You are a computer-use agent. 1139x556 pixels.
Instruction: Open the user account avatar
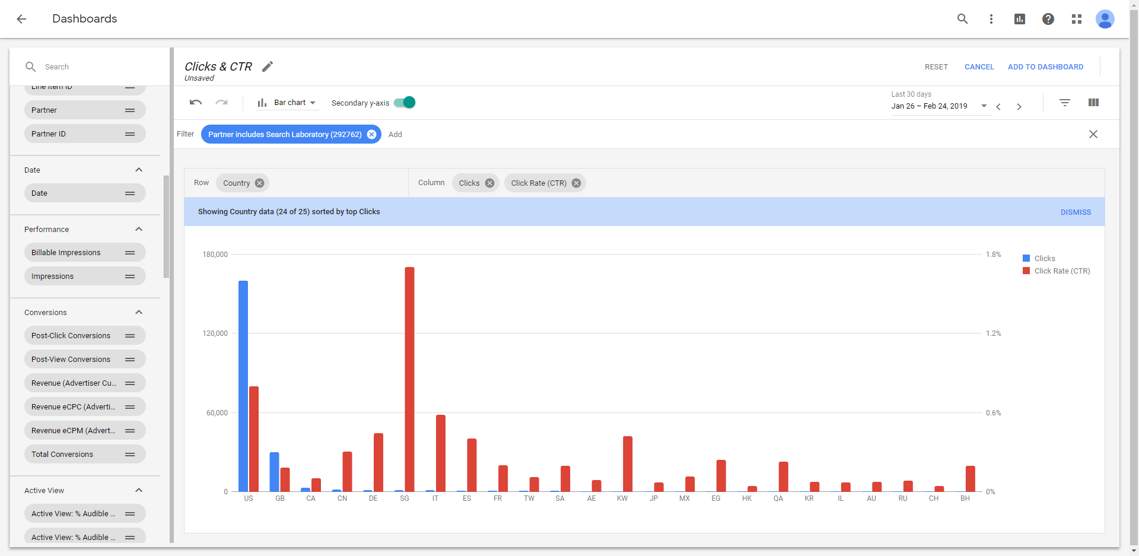point(1105,19)
